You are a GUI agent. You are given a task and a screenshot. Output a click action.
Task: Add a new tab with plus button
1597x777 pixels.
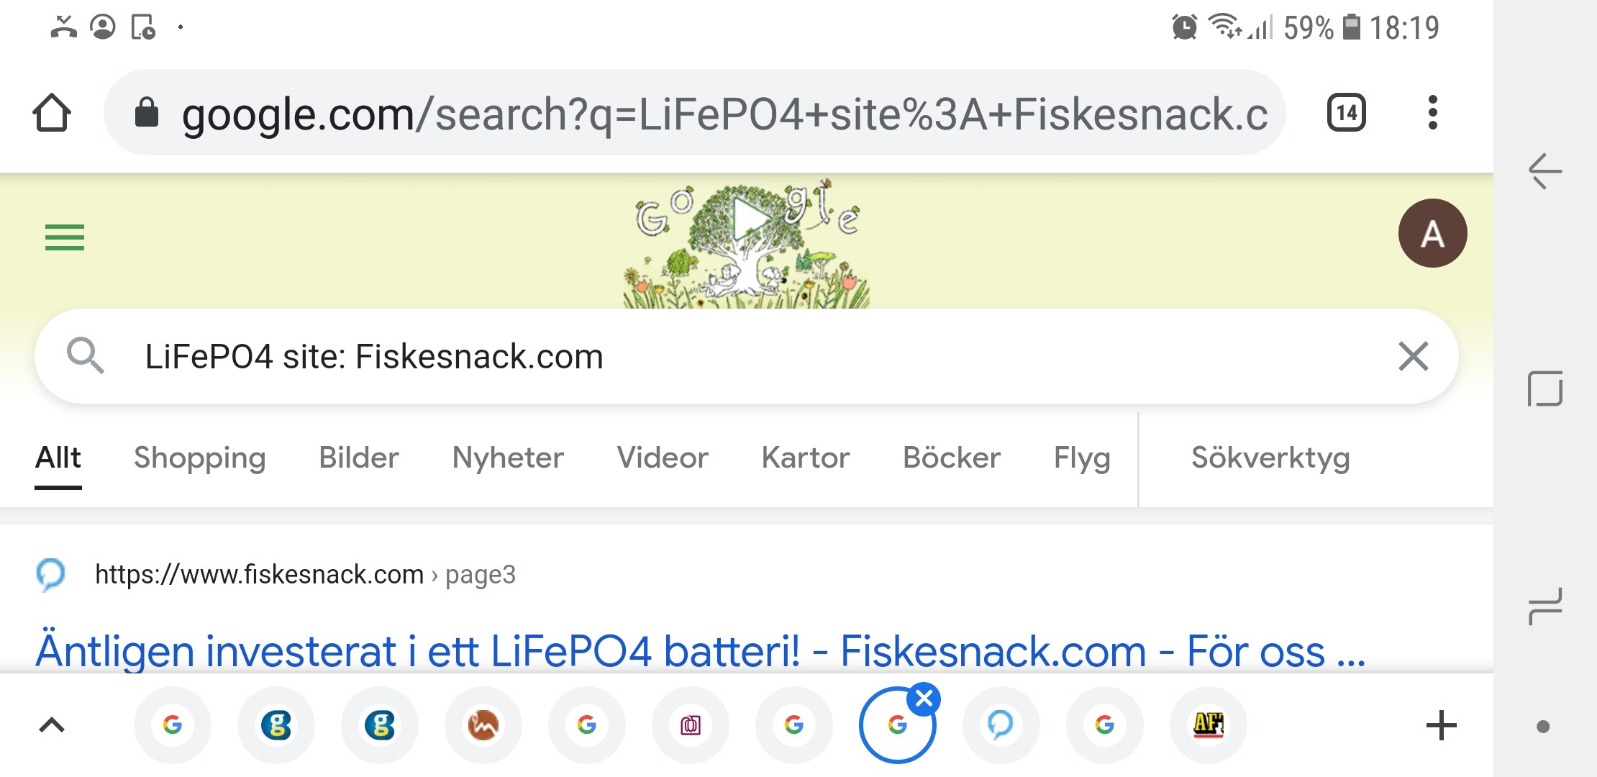click(x=1441, y=725)
